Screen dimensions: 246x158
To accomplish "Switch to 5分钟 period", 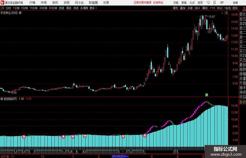I will click(x=24, y=8).
